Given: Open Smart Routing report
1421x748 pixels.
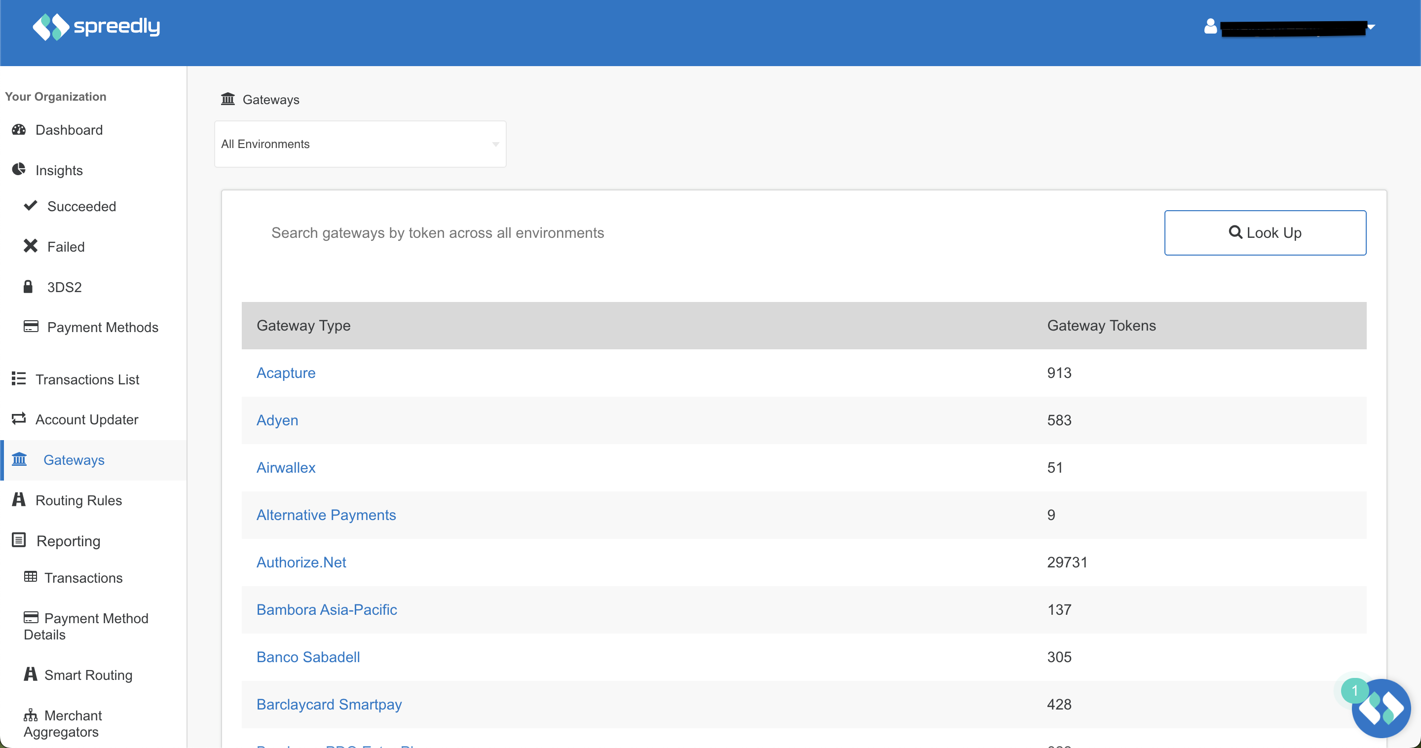Looking at the screenshot, I should (x=88, y=674).
